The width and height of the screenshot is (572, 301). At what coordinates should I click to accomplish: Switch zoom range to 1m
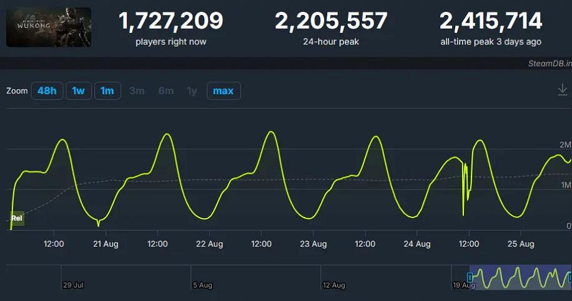[x=107, y=91]
